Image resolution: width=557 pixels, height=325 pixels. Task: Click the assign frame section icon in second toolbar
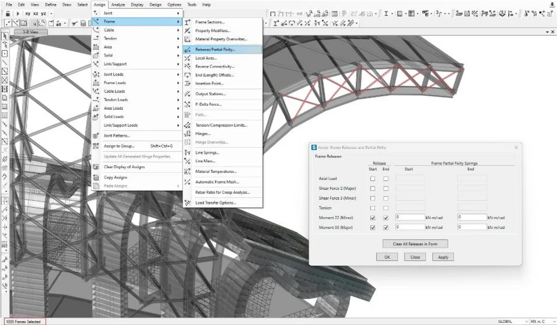276,23
